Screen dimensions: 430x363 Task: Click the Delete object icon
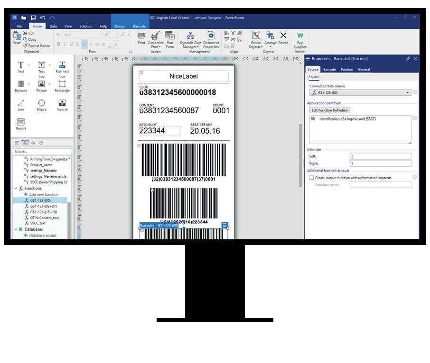(x=283, y=38)
